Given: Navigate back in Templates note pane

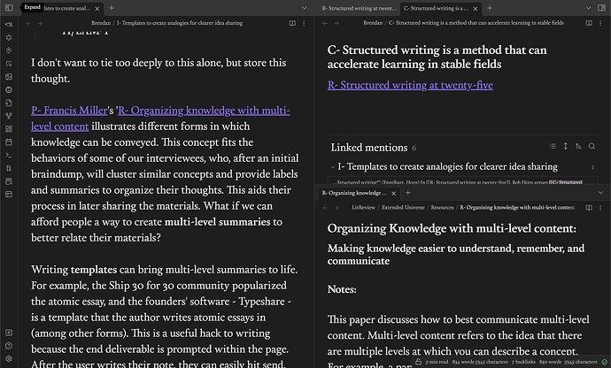Looking at the screenshot, I should click(x=28, y=23).
